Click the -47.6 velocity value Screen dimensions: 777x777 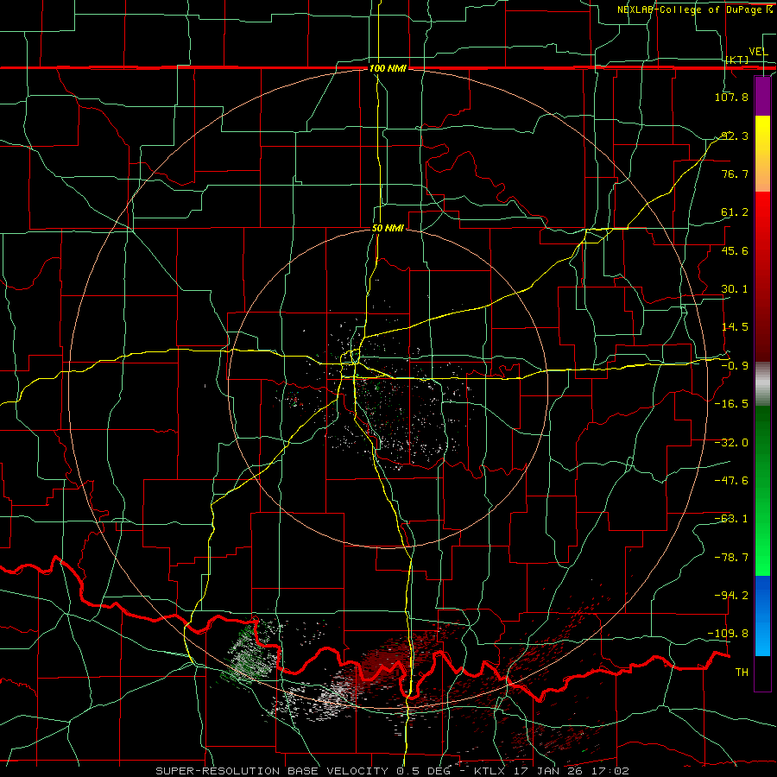[x=731, y=480]
